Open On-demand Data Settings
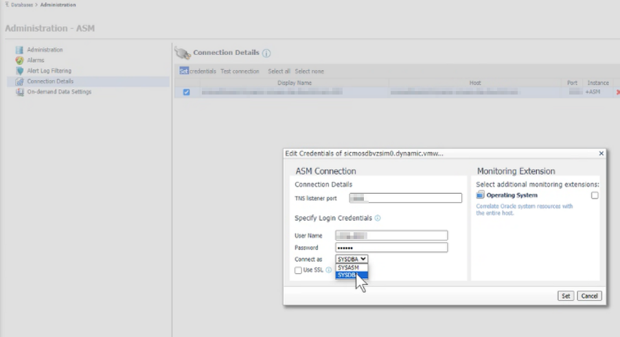The height and width of the screenshot is (337, 620). pyautogui.click(x=59, y=92)
